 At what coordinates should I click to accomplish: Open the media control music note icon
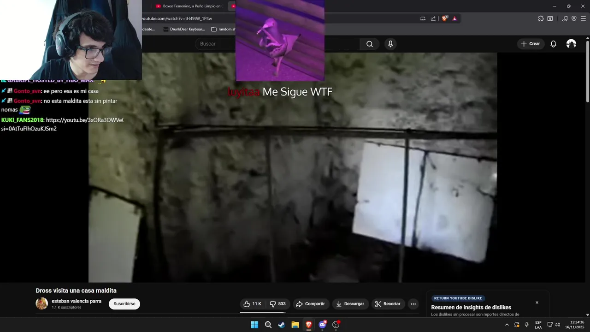[x=565, y=18]
